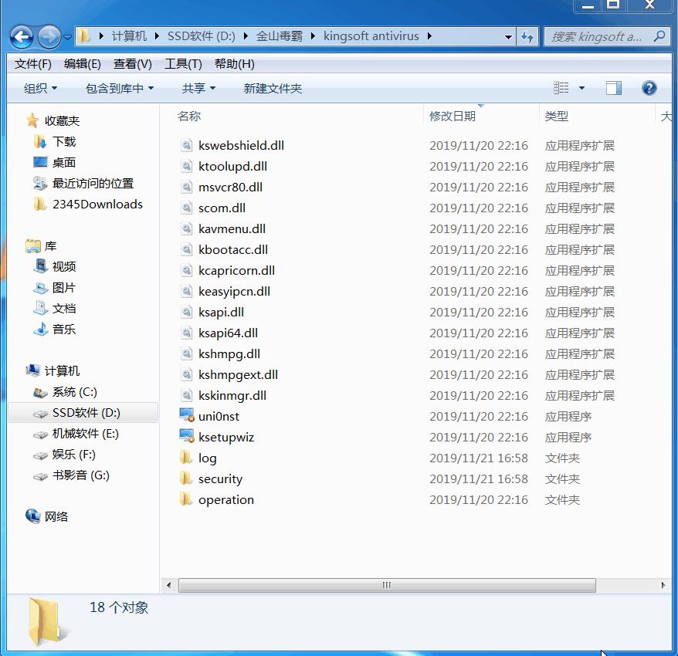Screen dimensions: 678x656
Task: Sort by the 修改日期 column header
Action: [452, 116]
